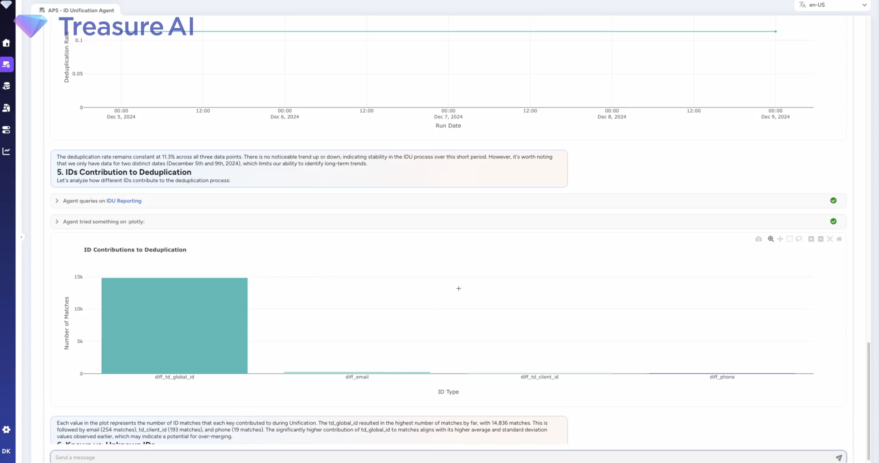
Task: Activate the Pan tool on chart
Action: pos(780,239)
